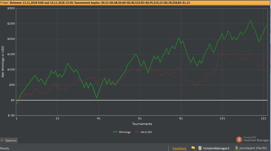Click the Hold'em Manager 2 logo icon
This screenshot has width=271, height=151.
click(239, 139)
